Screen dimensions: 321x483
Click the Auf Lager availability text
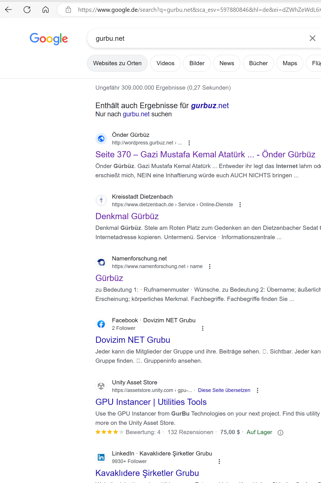[259, 432]
